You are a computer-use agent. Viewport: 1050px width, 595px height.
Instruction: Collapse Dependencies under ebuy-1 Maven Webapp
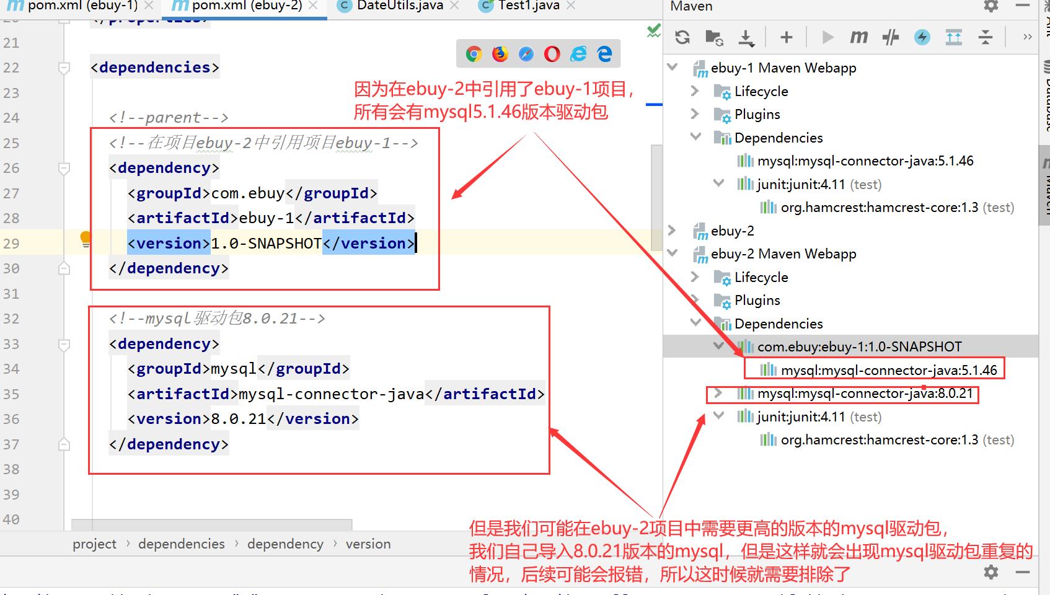point(695,137)
